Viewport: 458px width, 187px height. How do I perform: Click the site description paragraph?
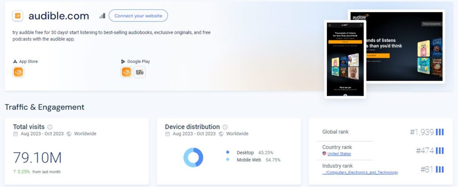point(111,36)
